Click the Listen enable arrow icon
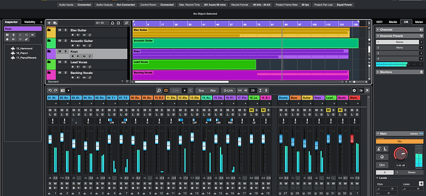The width and height of the screenshot is (426, 196). (x=421, y=183)
